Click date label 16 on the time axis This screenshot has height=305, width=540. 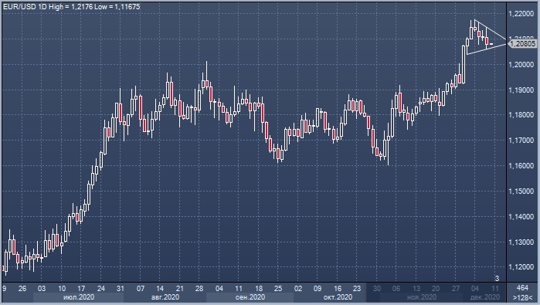pos(338,289)
